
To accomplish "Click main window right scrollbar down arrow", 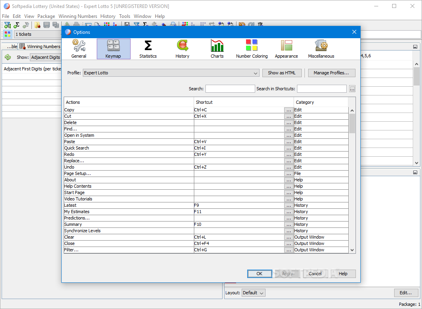I will point(416,163).
